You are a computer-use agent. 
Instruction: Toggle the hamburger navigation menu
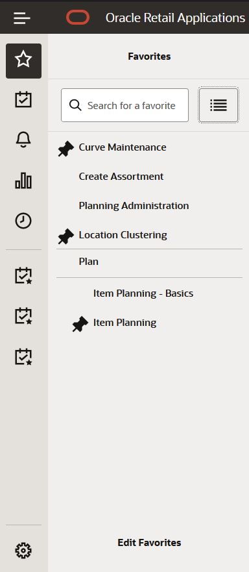22,18
